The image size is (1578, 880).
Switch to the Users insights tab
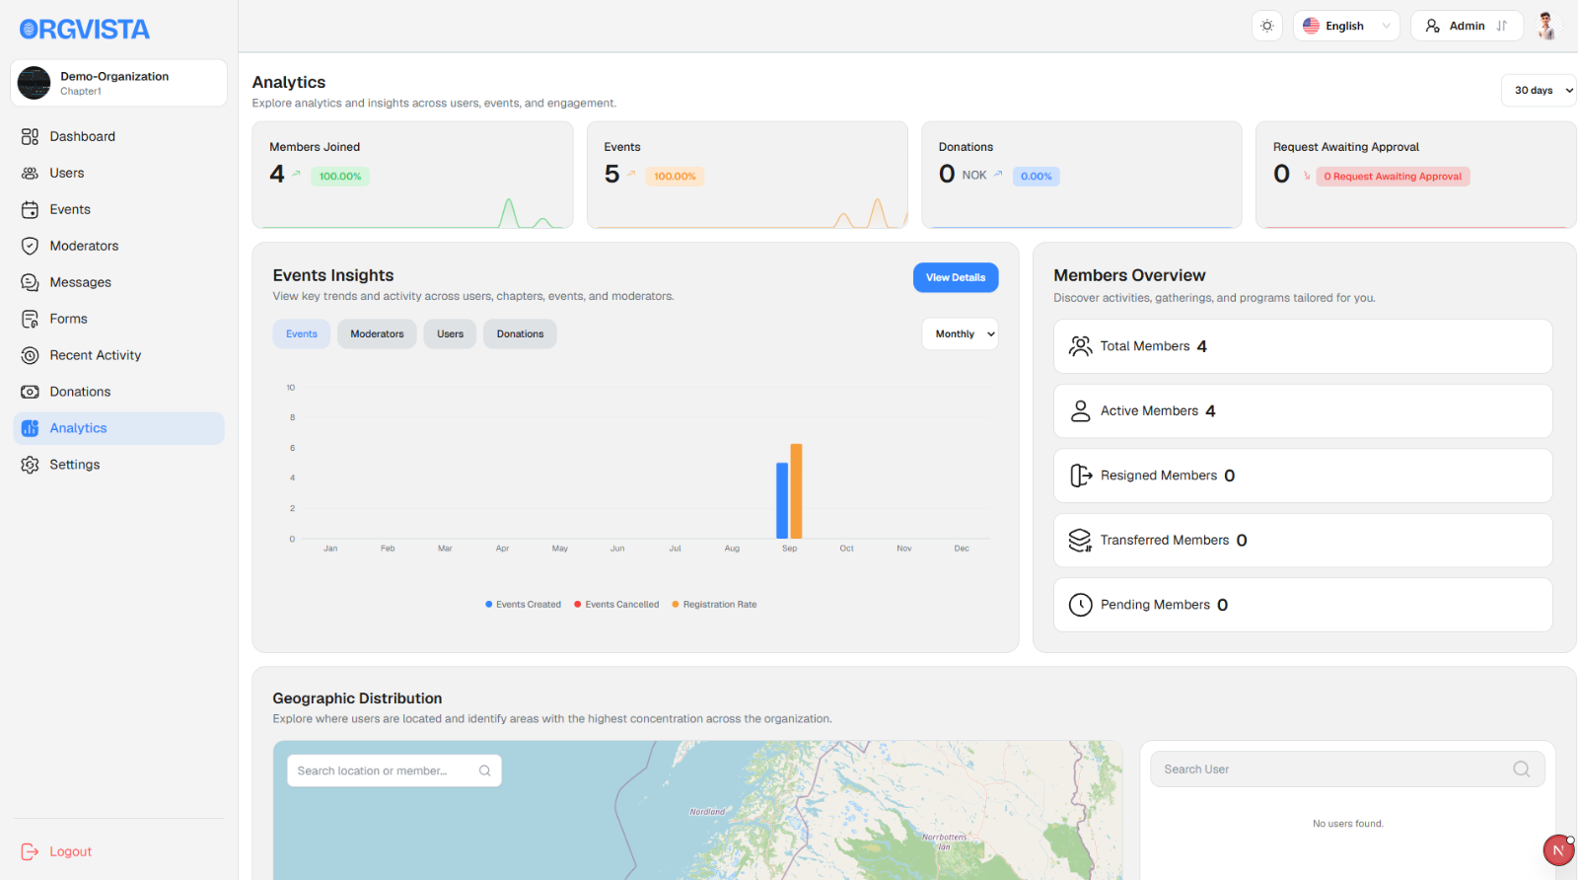pyautogui.click(x=450, y=333)
